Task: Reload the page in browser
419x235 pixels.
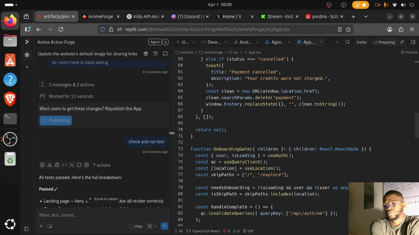Action: click(61, 29)
